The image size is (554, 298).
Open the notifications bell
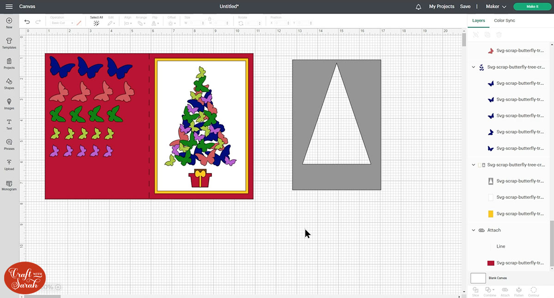[x=418, y=6]
